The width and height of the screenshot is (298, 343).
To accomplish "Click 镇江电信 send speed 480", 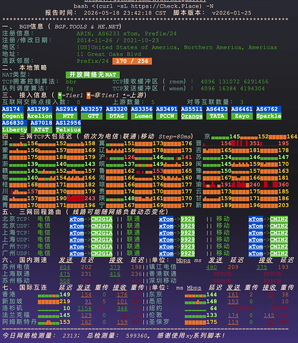I will coord(212,267).
